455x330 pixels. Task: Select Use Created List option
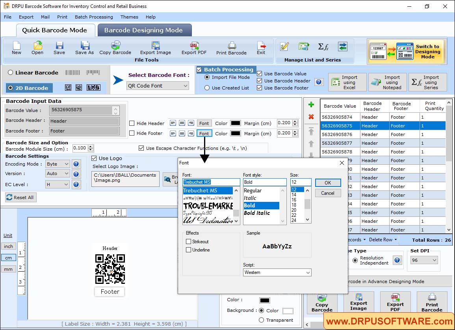point(207,88)
